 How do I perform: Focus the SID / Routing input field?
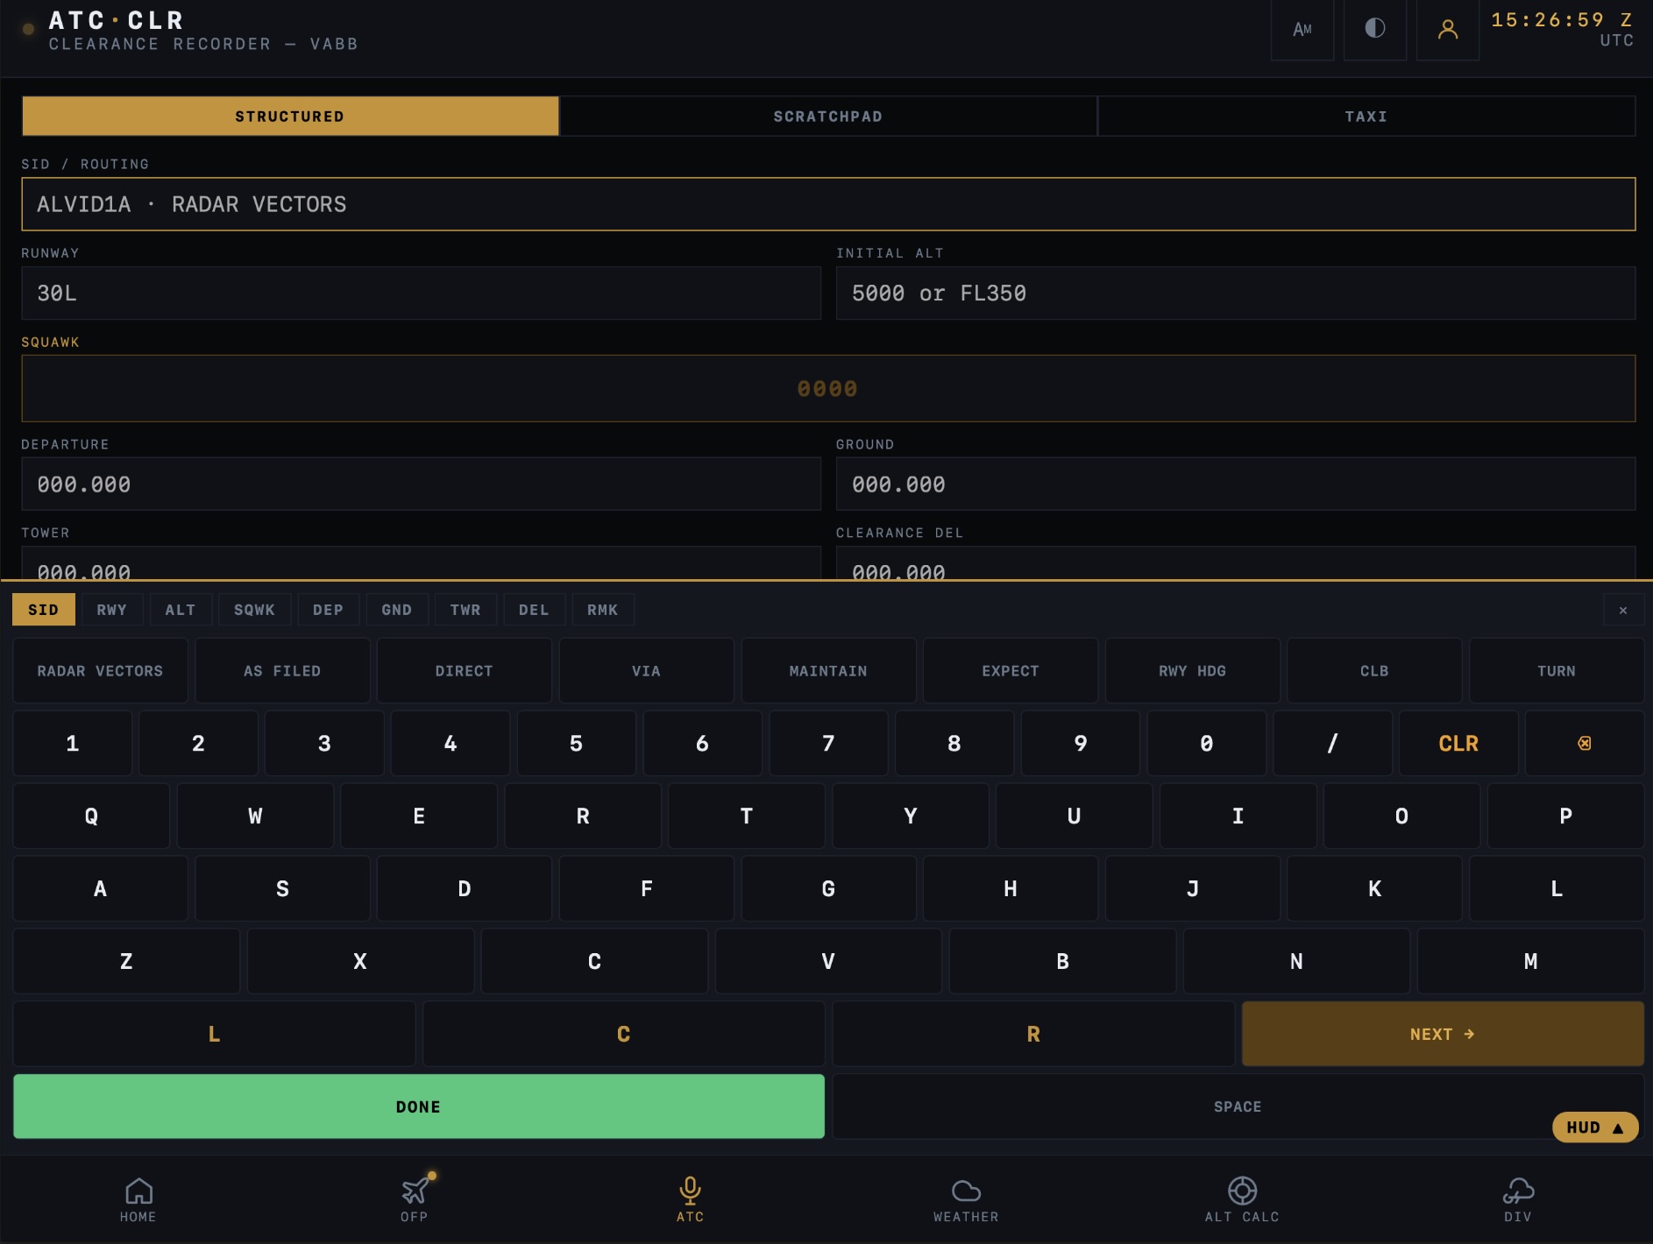pos(828,204)
